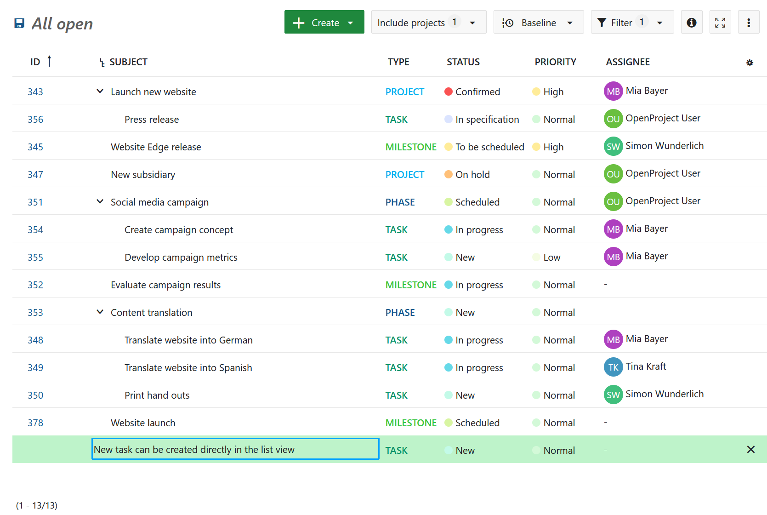
Task: Open table configuration gear icon
Action: (750, 63)
